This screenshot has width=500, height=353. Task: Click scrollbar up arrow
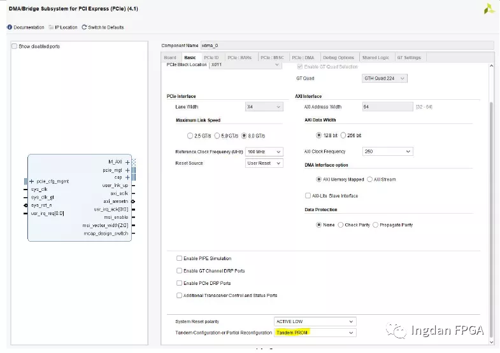click(492, 66)
